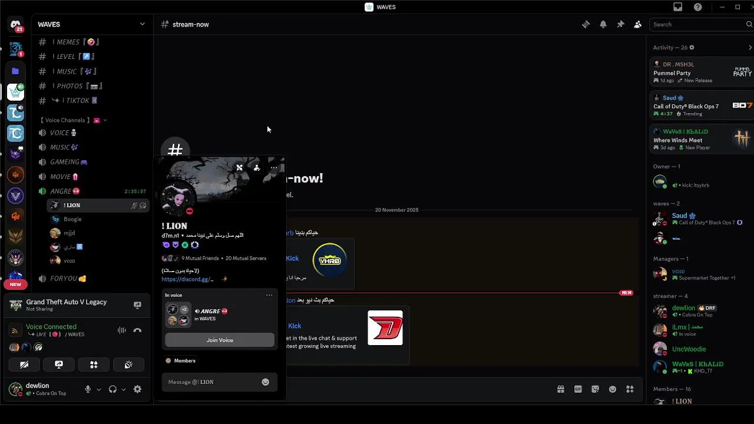Open the TIKTOK text channel
Viewport: 754px width, 424px height.
pyautogui.click(x=91, y=101)
